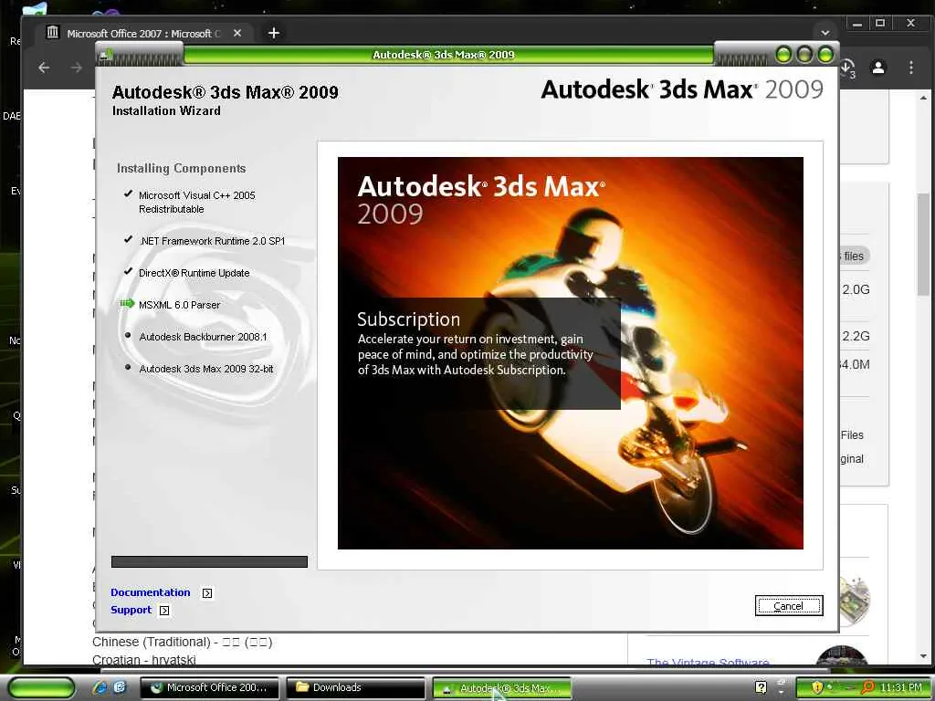Screen dimensions: 935x701
Task: Click the 11:31 PM taskbar clock
Action: [901, 687]
